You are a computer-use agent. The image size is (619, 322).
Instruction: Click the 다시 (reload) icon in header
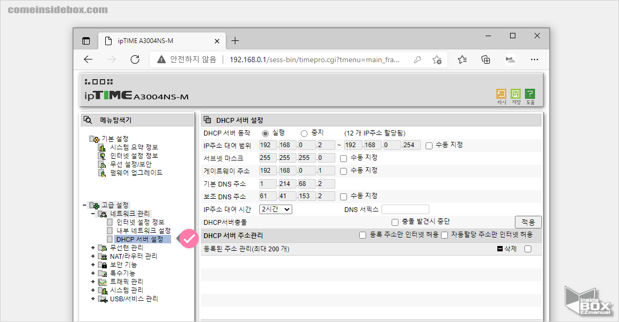(x=501, y=94)
